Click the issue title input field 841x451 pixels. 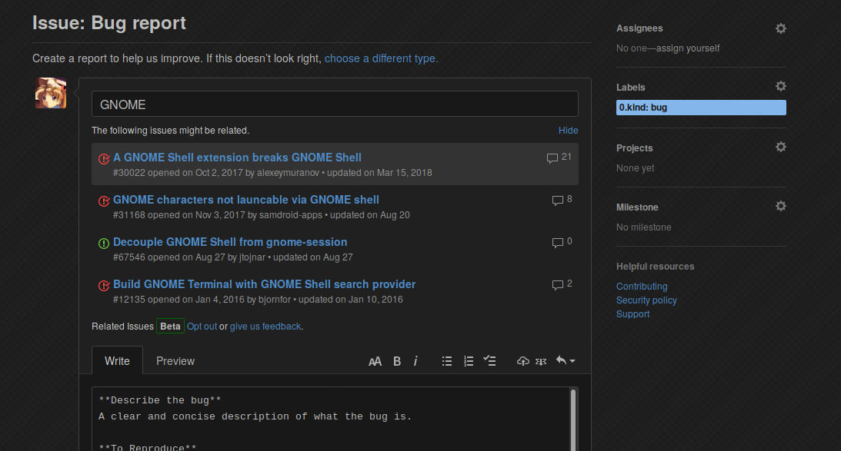click(335, 104)
